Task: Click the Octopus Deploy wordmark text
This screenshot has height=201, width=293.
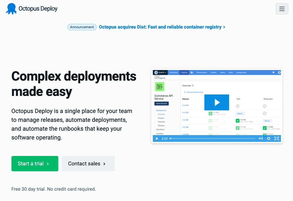Action: pos(38,9)
